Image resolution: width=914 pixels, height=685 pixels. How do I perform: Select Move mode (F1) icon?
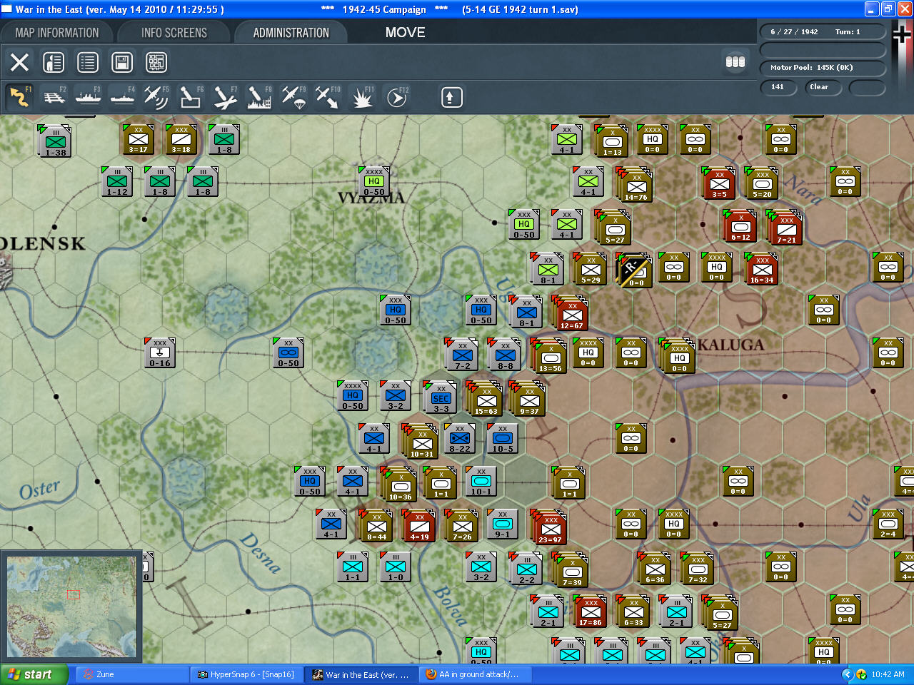[x=19, y=97]
